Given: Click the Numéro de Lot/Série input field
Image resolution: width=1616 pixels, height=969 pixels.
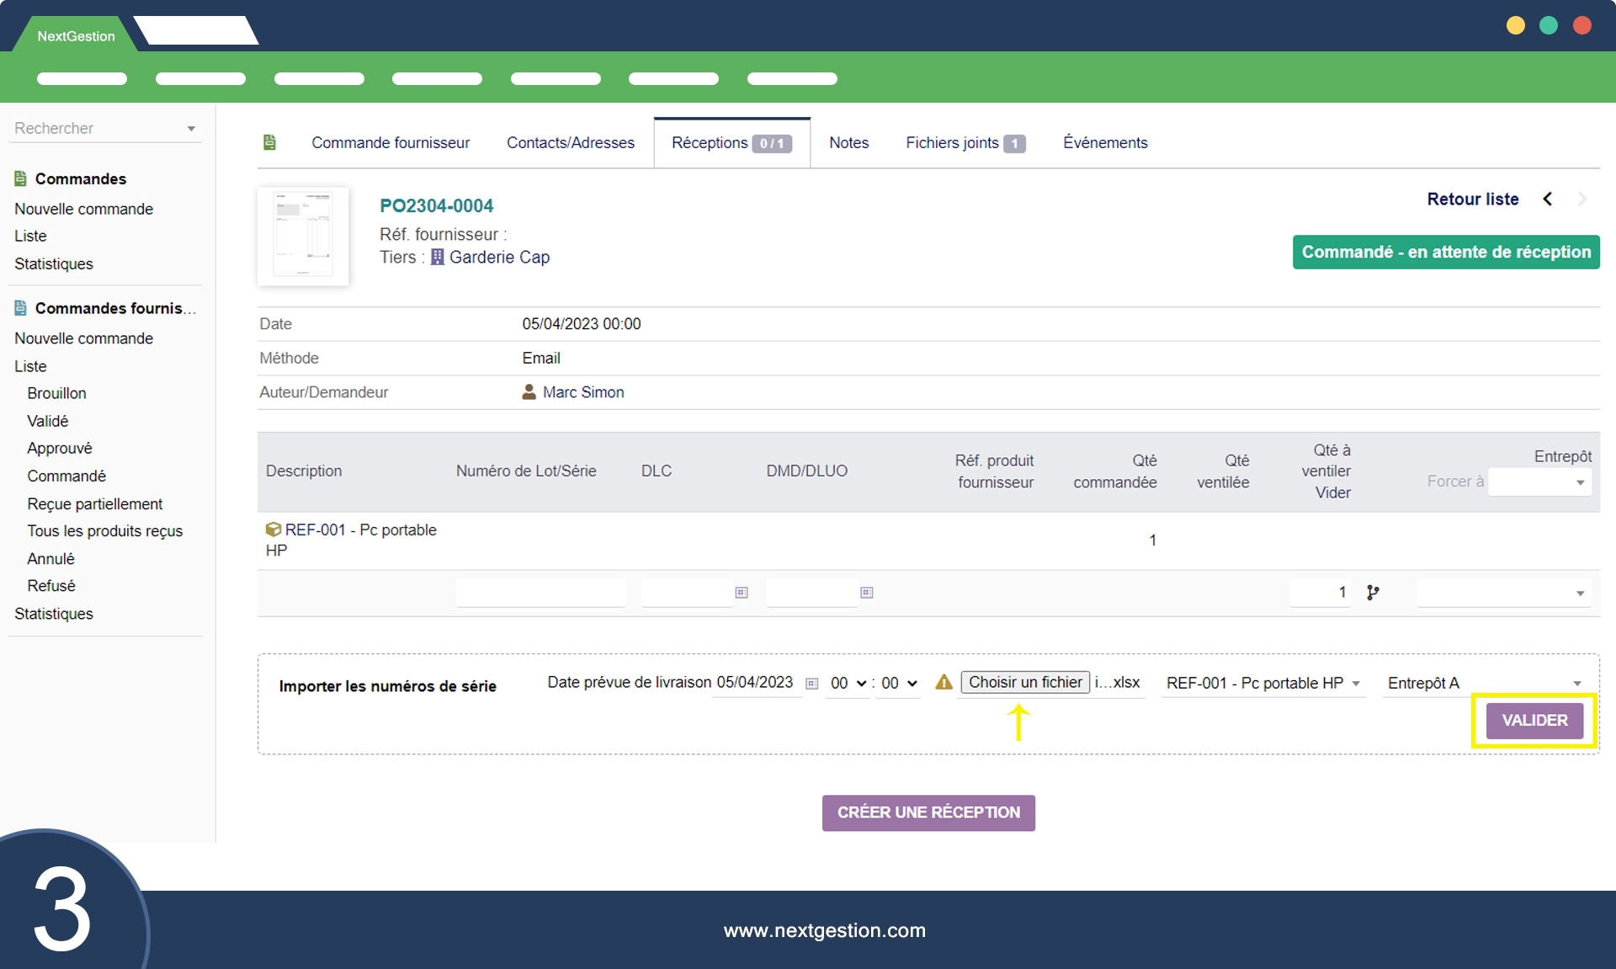Looking at the screenshot, I should tap(540, 593).
